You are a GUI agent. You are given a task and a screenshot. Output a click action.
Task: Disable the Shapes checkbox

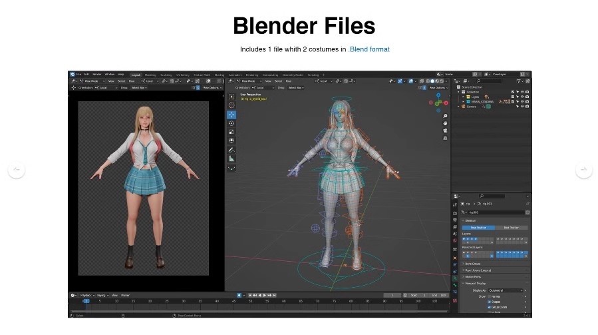(x=490, y=302)
